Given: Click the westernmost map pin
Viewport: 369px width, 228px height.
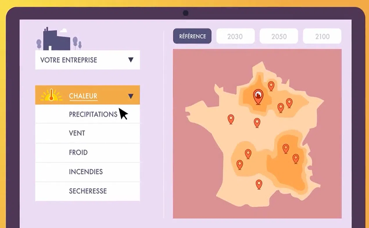Looking at the screenshot, I should (x=231, y=119).
